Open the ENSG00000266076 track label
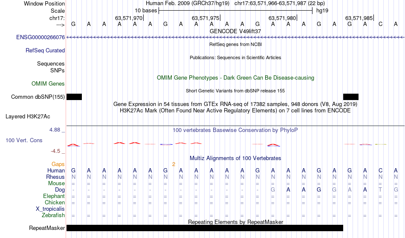The image size is (405, 238). click(x=40, y=37)
